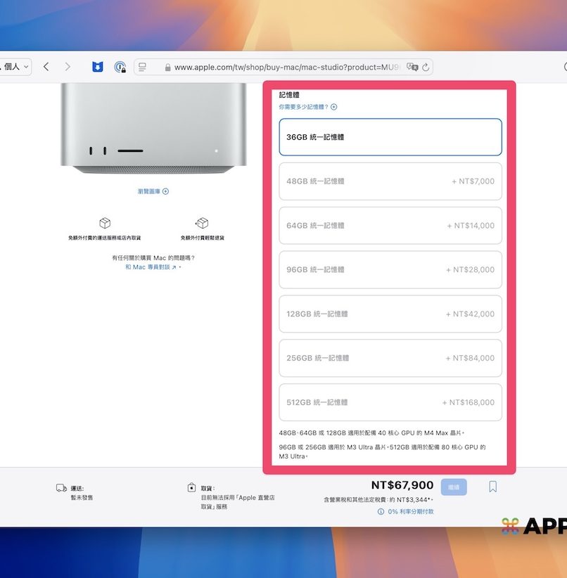Expand the 瀏覽圖庫 gallery link
The image size is (567, 578).
tap(153, 191)
